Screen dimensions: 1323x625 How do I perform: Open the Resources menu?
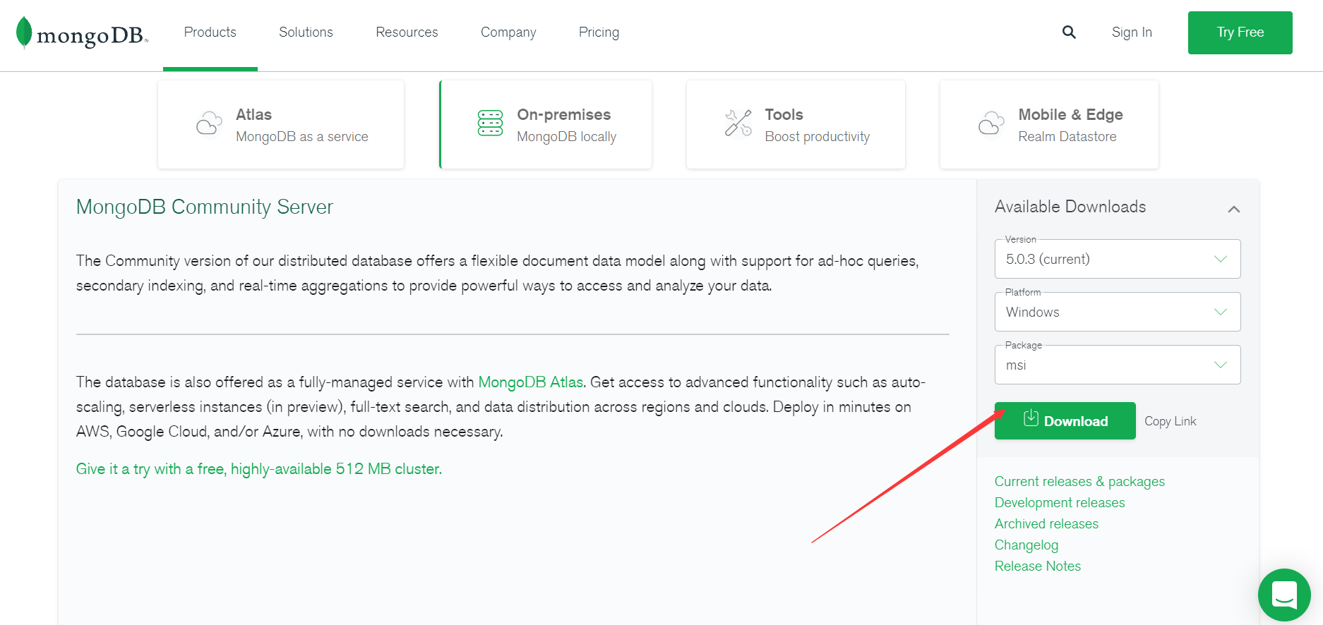point(407,32)
